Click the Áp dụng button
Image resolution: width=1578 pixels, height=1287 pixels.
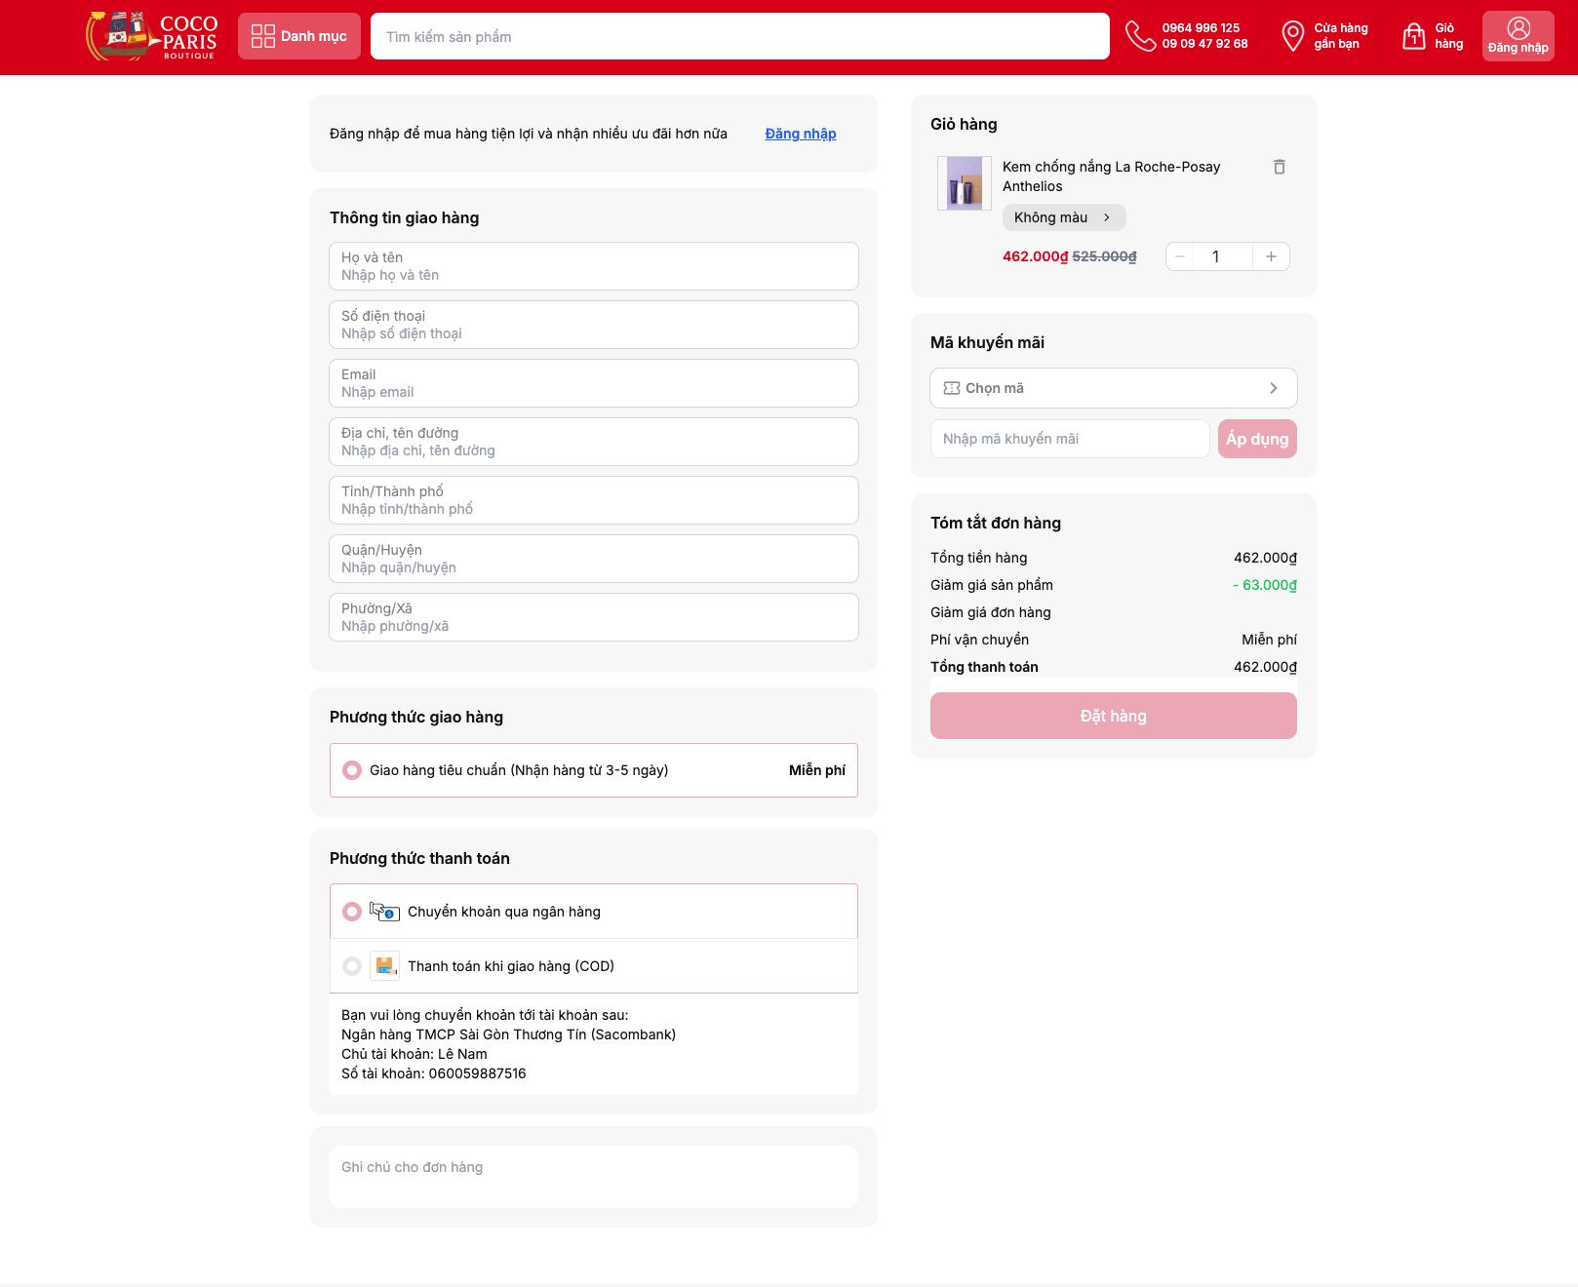point(1257,439)
